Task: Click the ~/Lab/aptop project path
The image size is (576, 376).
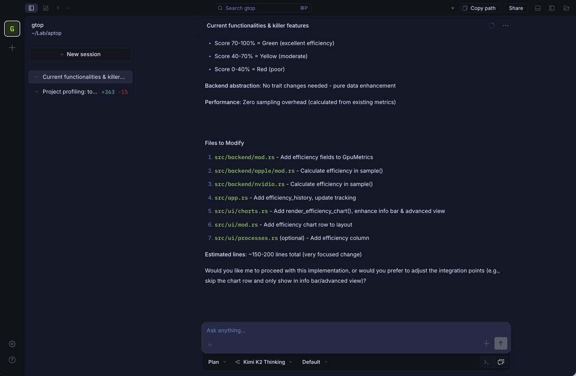Action: [x=47, y=33]
